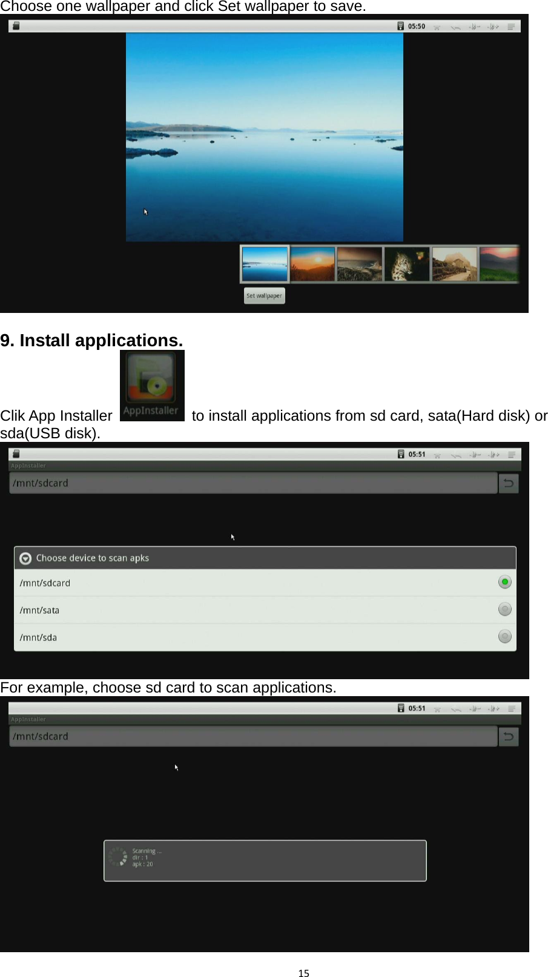Screen dimensions: 548x977
Task: Pick the green hill wallpaper thumbnail
Action: coord(500,264)
